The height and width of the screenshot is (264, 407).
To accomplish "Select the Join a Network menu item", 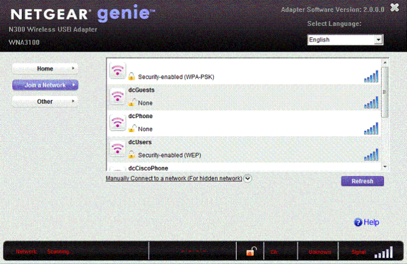I will [x=45, y=85].
